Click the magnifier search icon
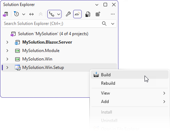Screen dimensions: 170x135 (x=104, y=24)
